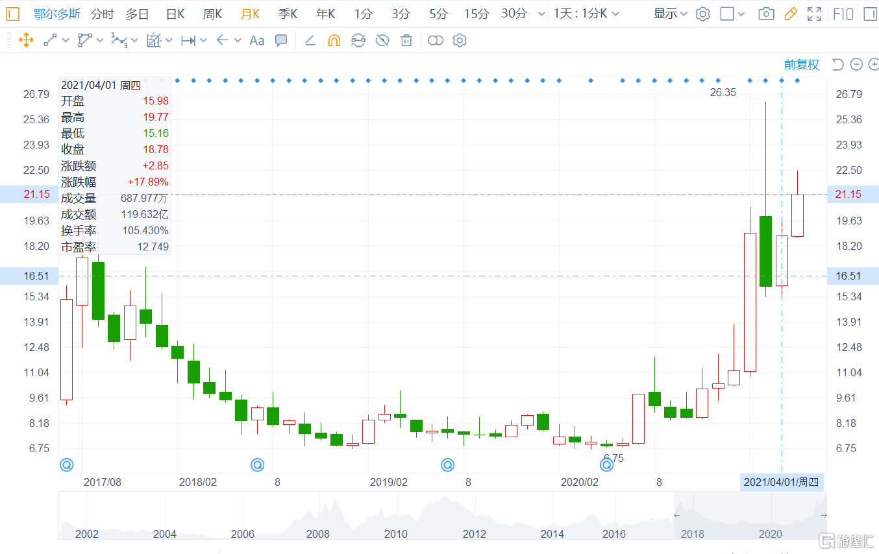Switch to the 5分 interval
Image resolution: width=879 pixels, height=554 pixels.
click(x=439, y=14)
